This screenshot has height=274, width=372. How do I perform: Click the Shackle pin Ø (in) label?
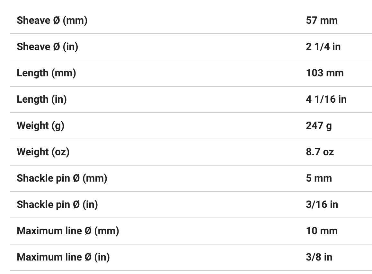(57, 204)
